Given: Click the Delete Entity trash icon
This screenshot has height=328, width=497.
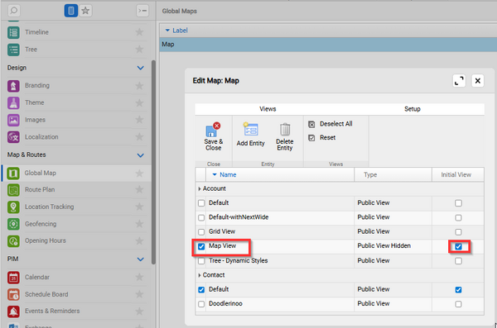Looking at the screenshot, I should tap(285, 130).
